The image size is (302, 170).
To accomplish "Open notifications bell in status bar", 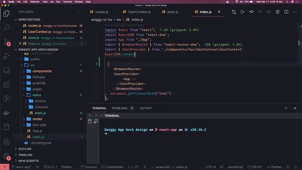I will pos(296,167).
